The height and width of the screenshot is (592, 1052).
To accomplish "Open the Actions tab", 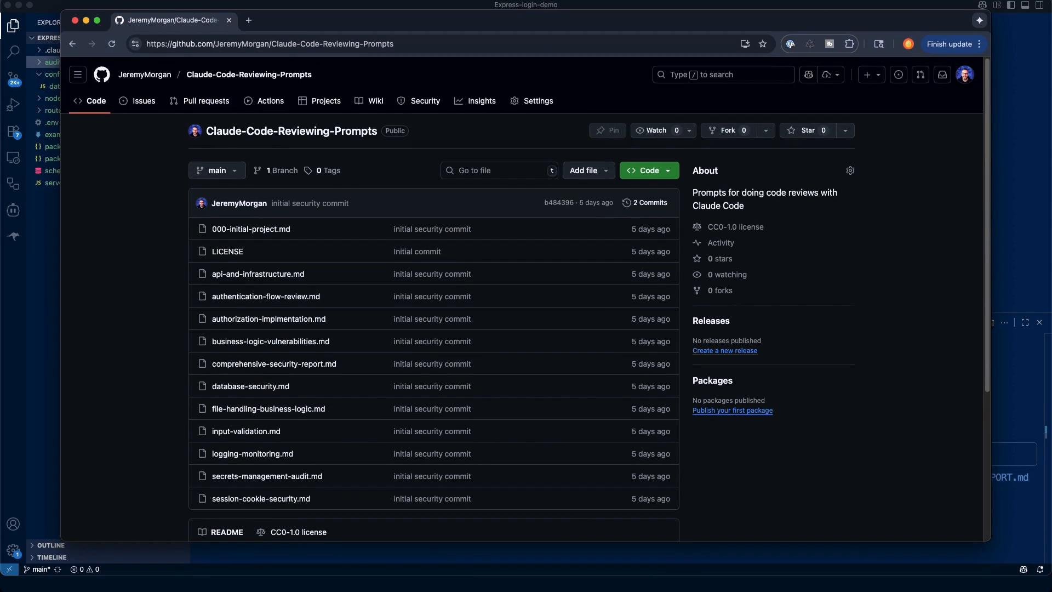I will [264, 101].
